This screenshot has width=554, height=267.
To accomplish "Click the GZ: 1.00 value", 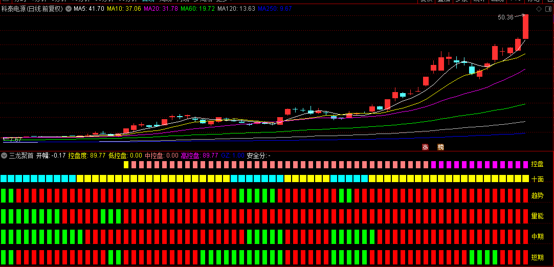I will [x=233, y=155].
